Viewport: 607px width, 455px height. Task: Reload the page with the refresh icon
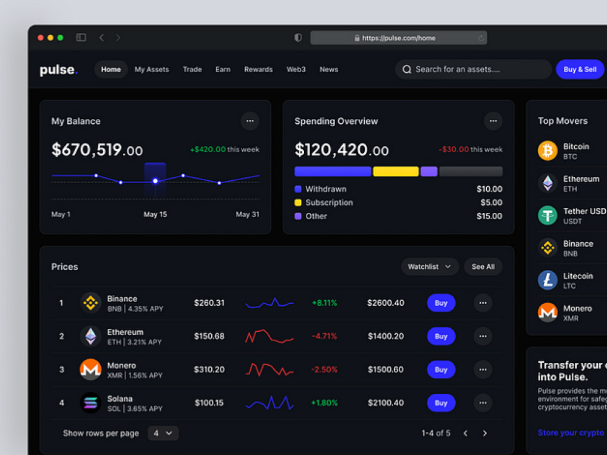click(481, 38)
